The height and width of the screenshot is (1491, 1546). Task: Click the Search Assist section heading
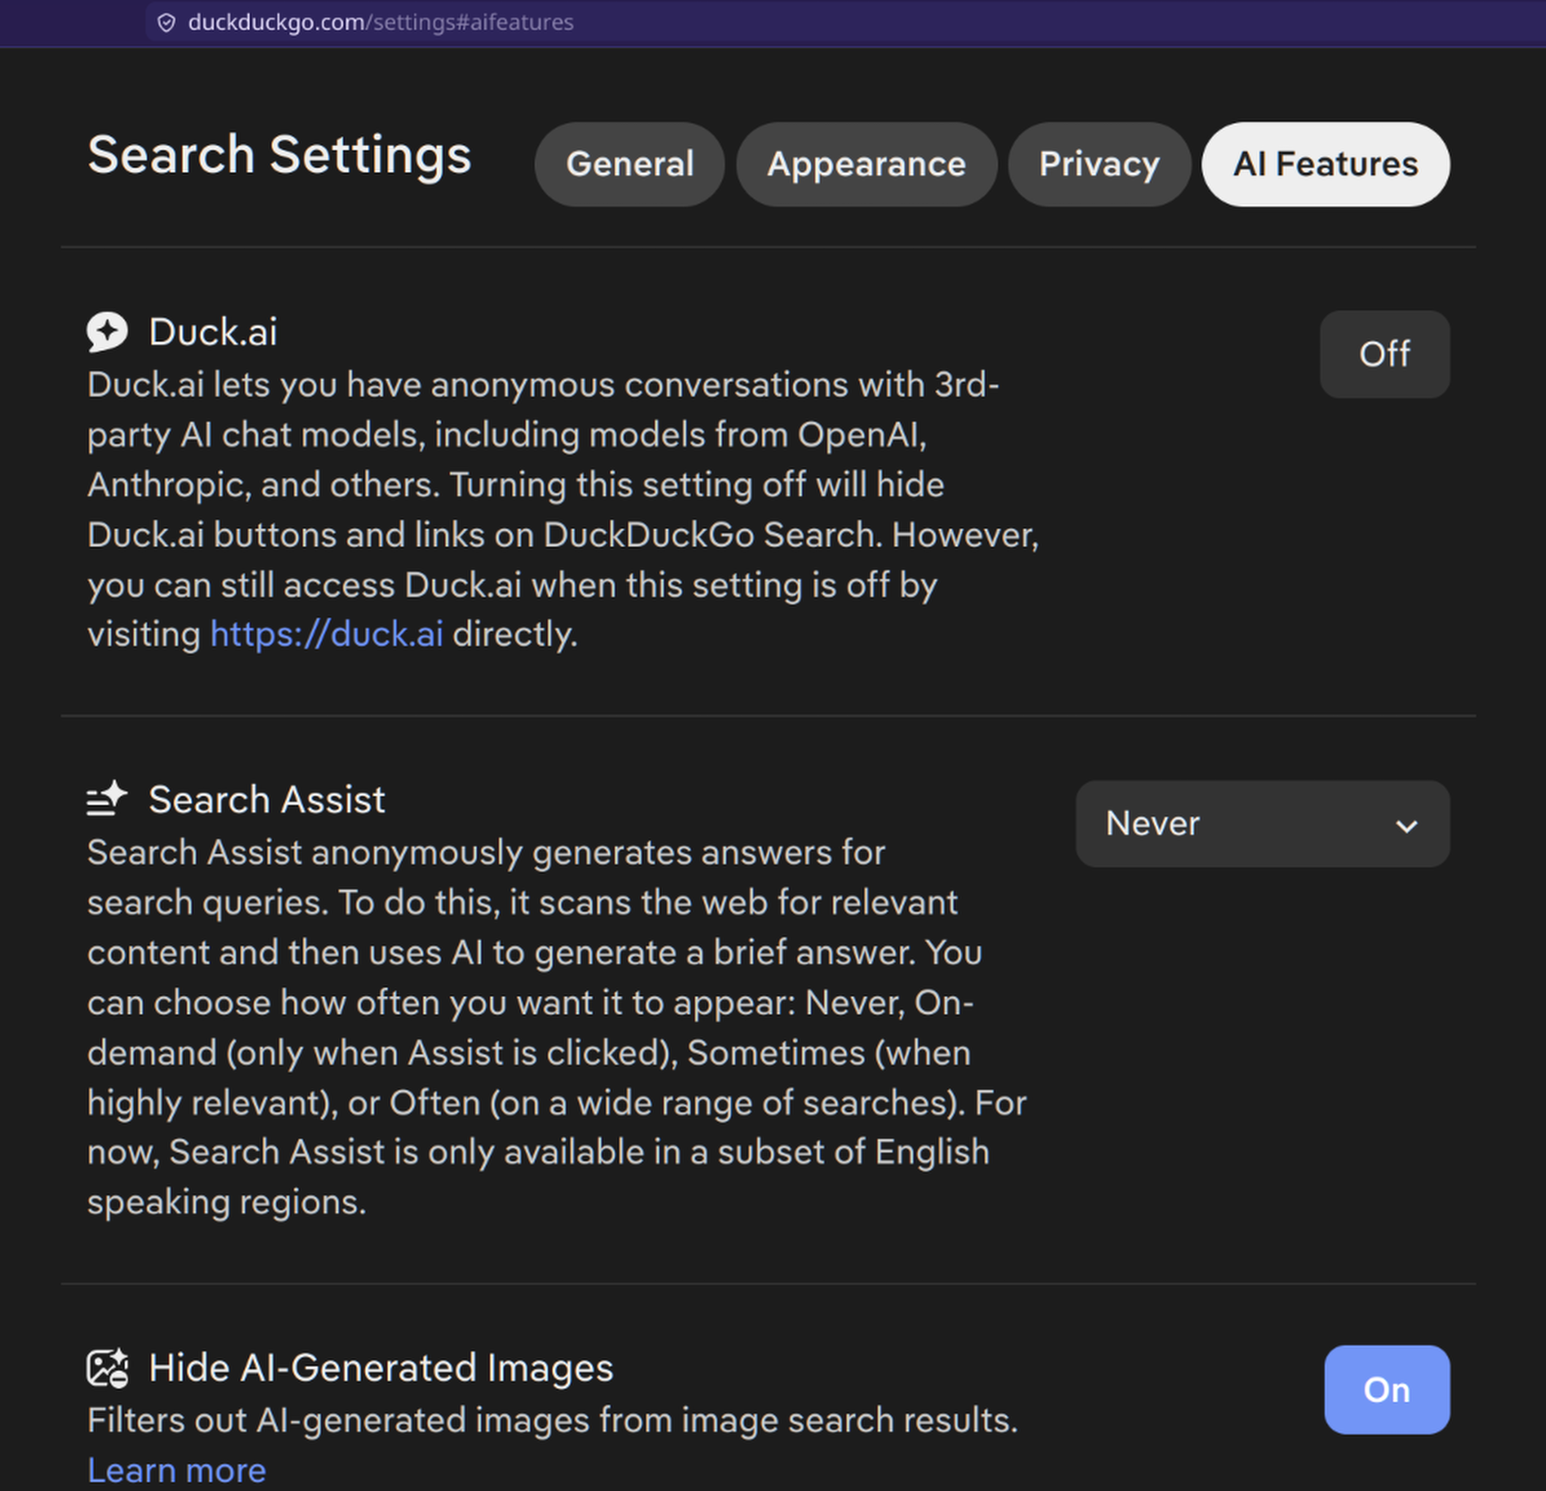pyautogui.click(x=267, y=799)
